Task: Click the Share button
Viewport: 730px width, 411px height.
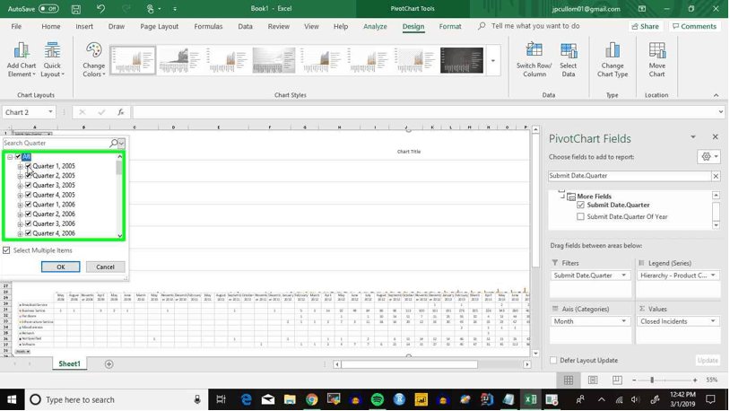Action: (x=646, y=27)
